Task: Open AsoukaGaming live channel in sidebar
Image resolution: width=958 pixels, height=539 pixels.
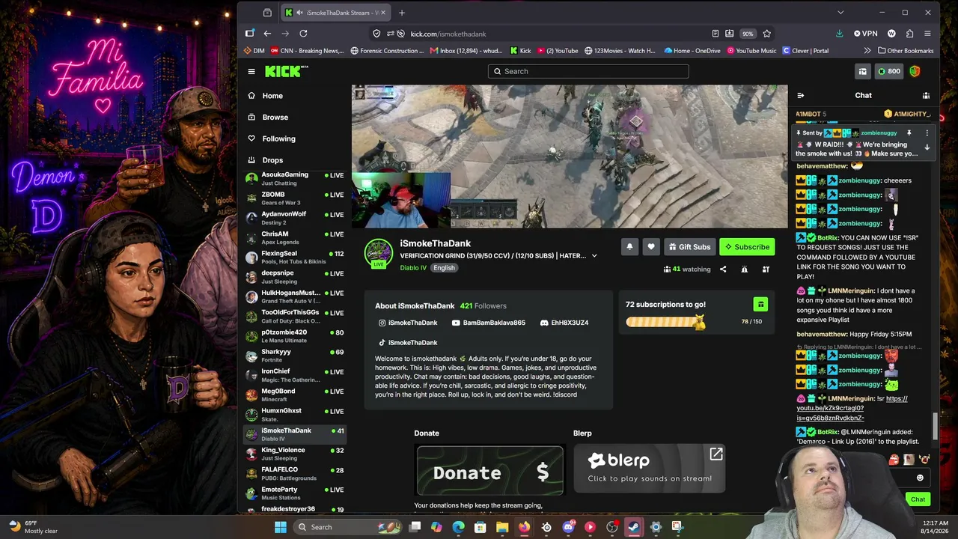Action: point(294,179)
